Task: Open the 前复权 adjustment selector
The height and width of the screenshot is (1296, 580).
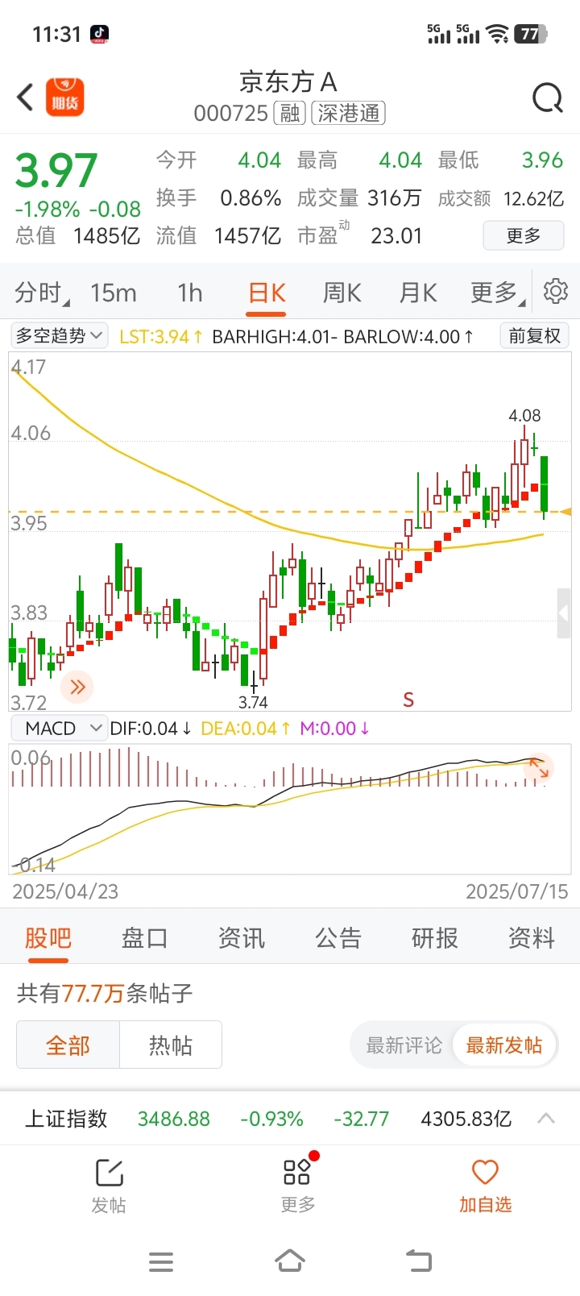Action: pos(535,335)
